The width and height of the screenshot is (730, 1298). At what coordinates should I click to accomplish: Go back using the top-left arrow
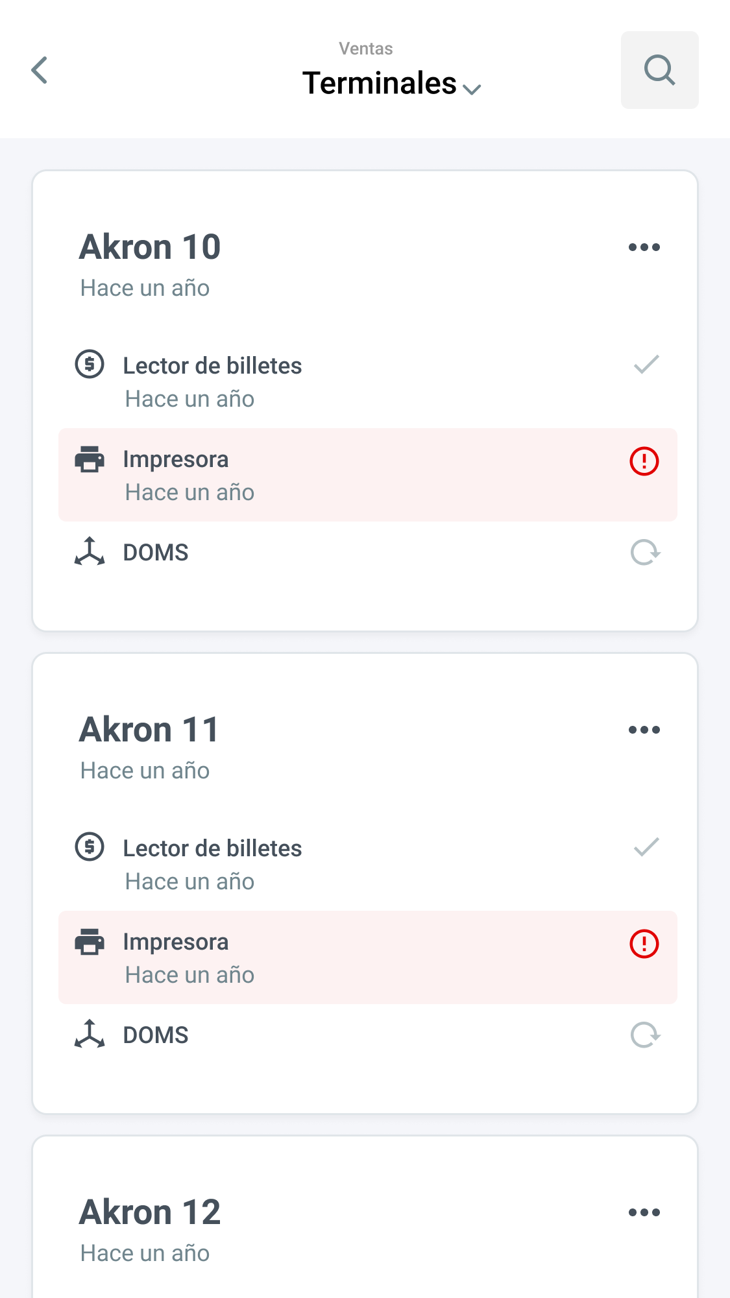tap(40, 70)
